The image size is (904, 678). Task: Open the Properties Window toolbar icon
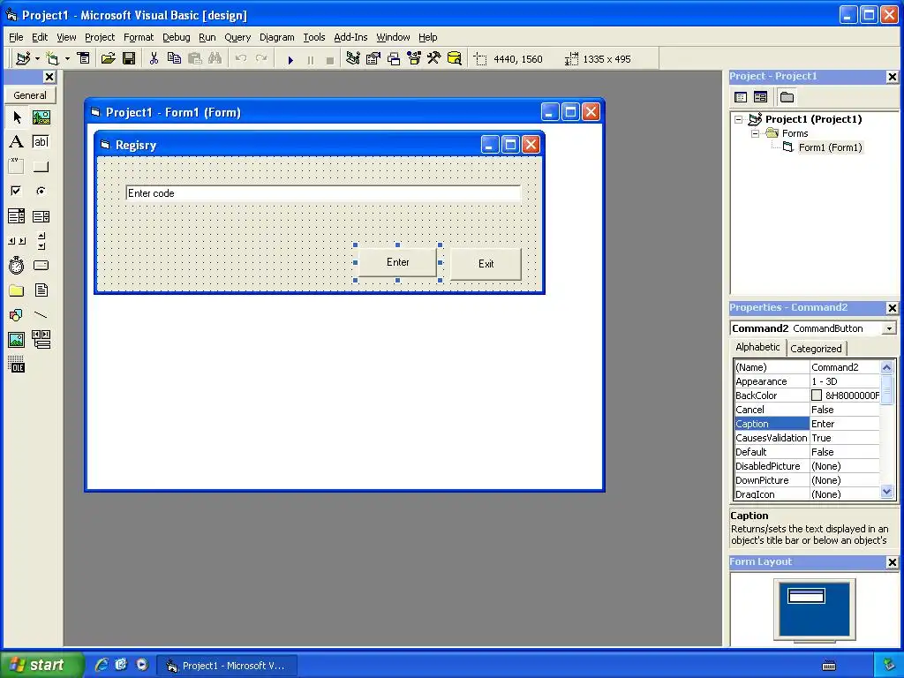click(373, 59)
